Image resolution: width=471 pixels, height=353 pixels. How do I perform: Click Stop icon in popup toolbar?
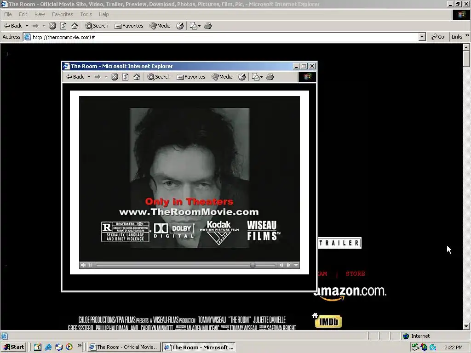pyautogui.click(x=115, y=77)
